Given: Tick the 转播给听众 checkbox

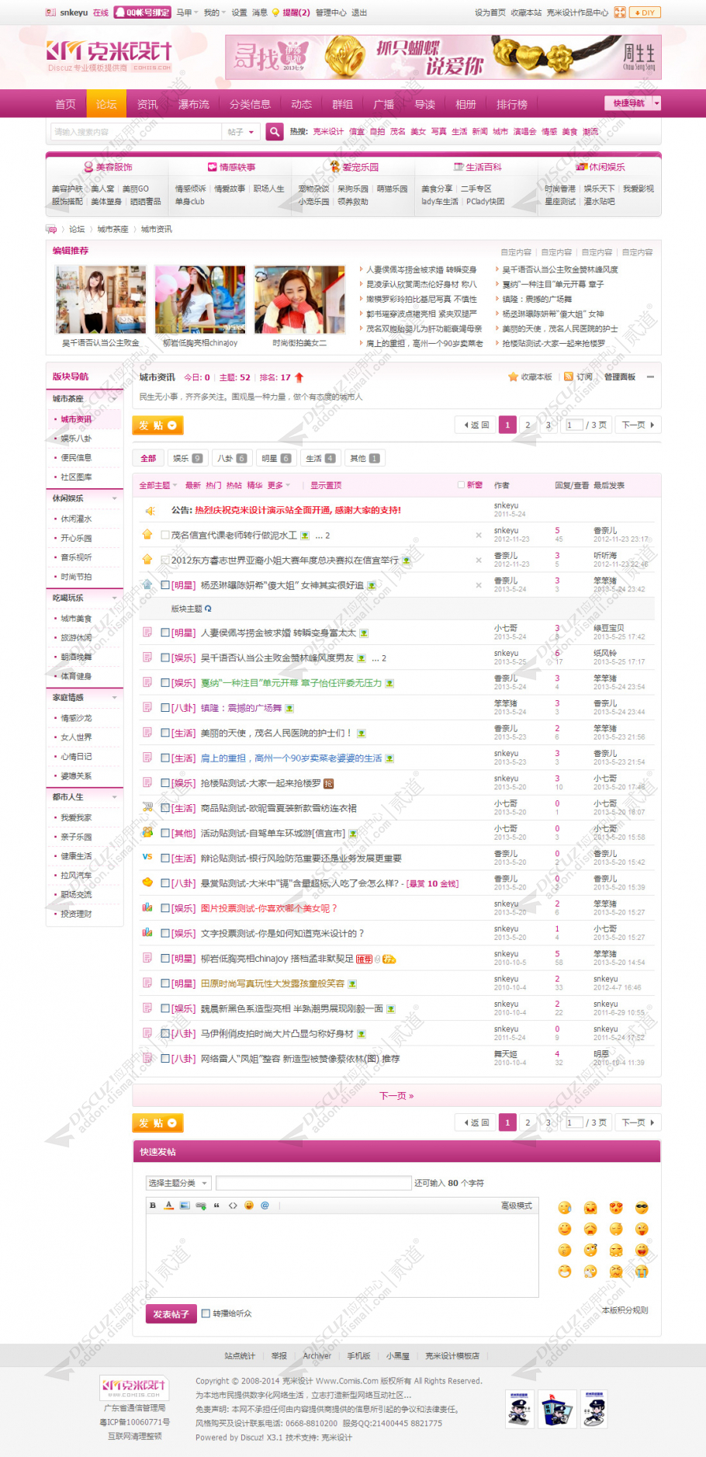Looking at the screenshot, I should 206,1313.
